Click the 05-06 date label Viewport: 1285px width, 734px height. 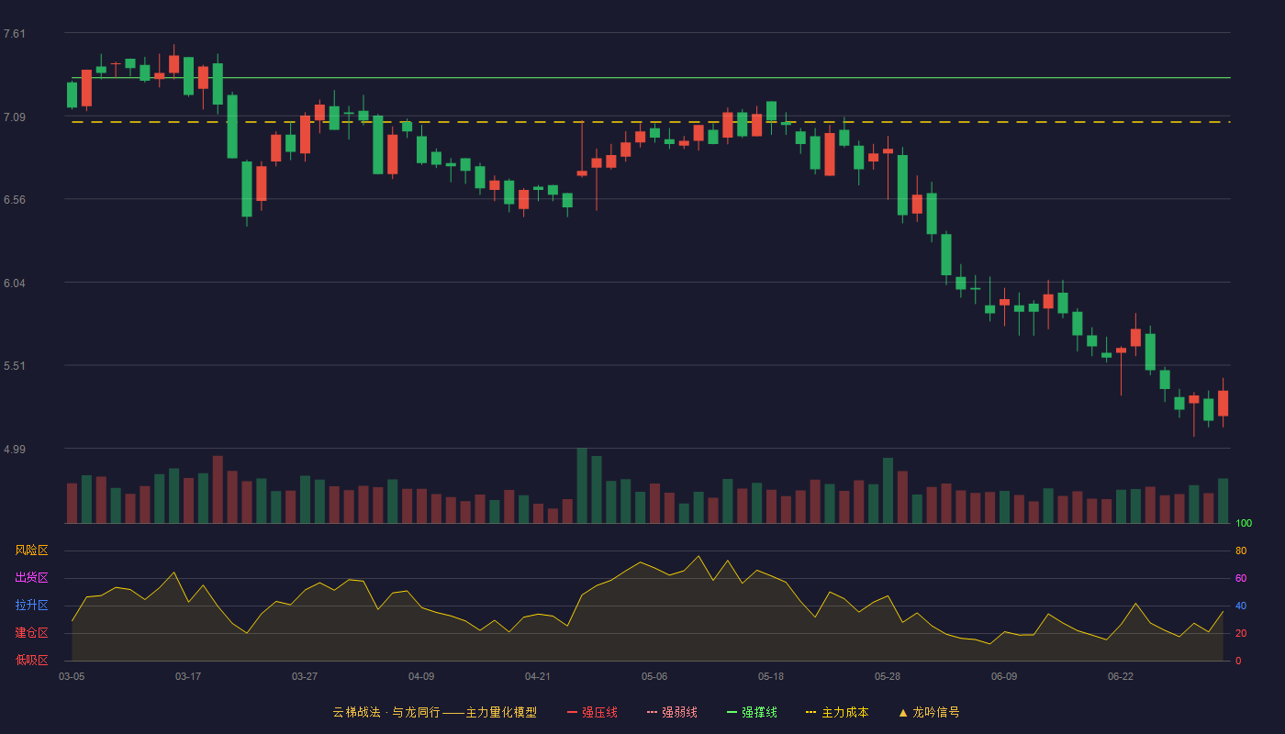pos(654,676)
